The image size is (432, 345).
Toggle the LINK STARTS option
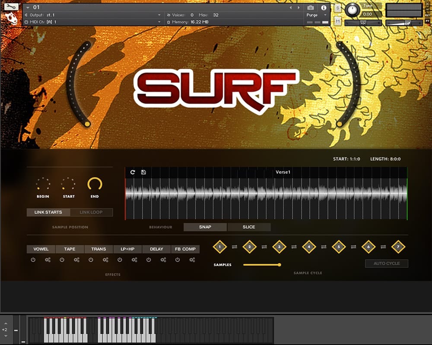click(48, 212)
